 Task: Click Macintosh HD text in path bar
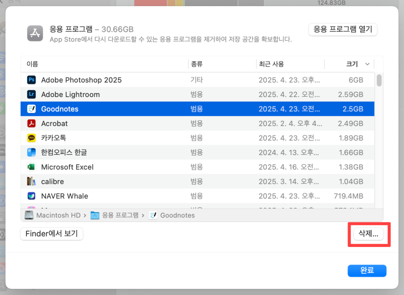tap(58, 215)
